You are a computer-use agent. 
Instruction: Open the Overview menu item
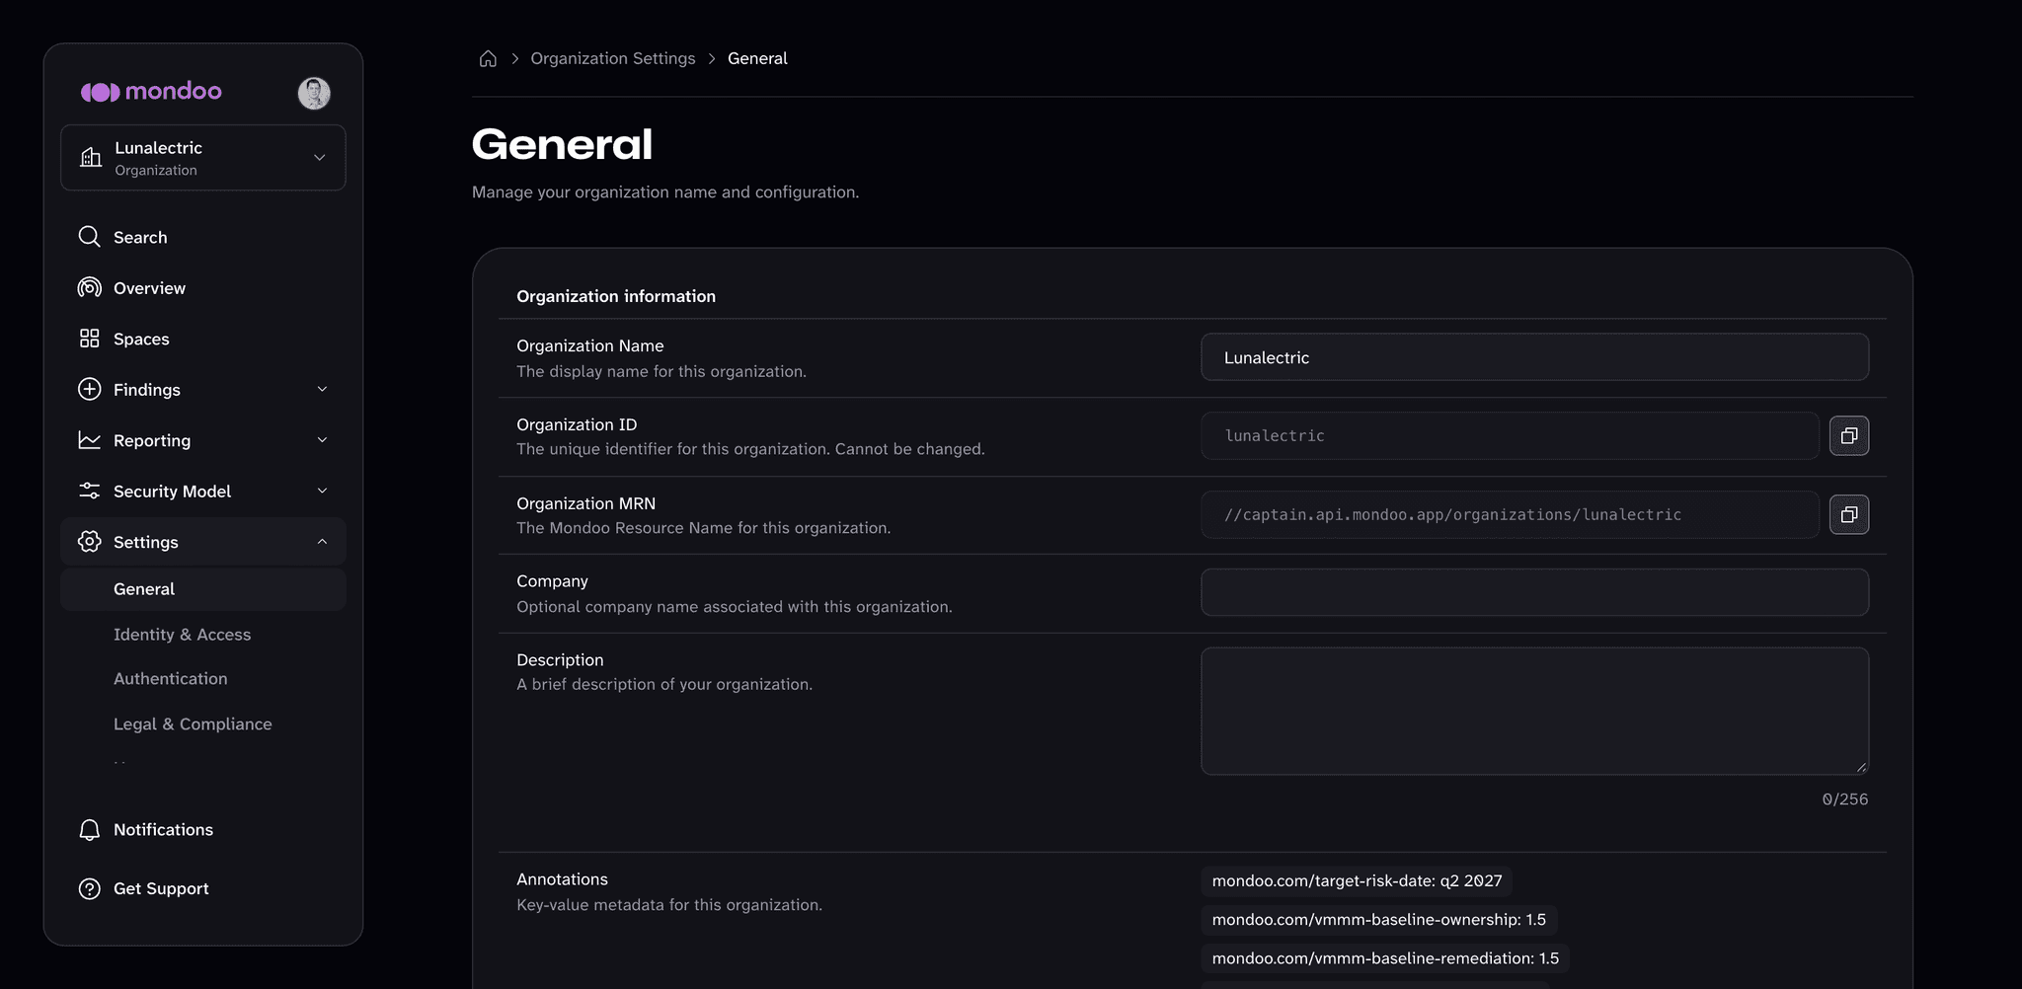click(203, 287)
